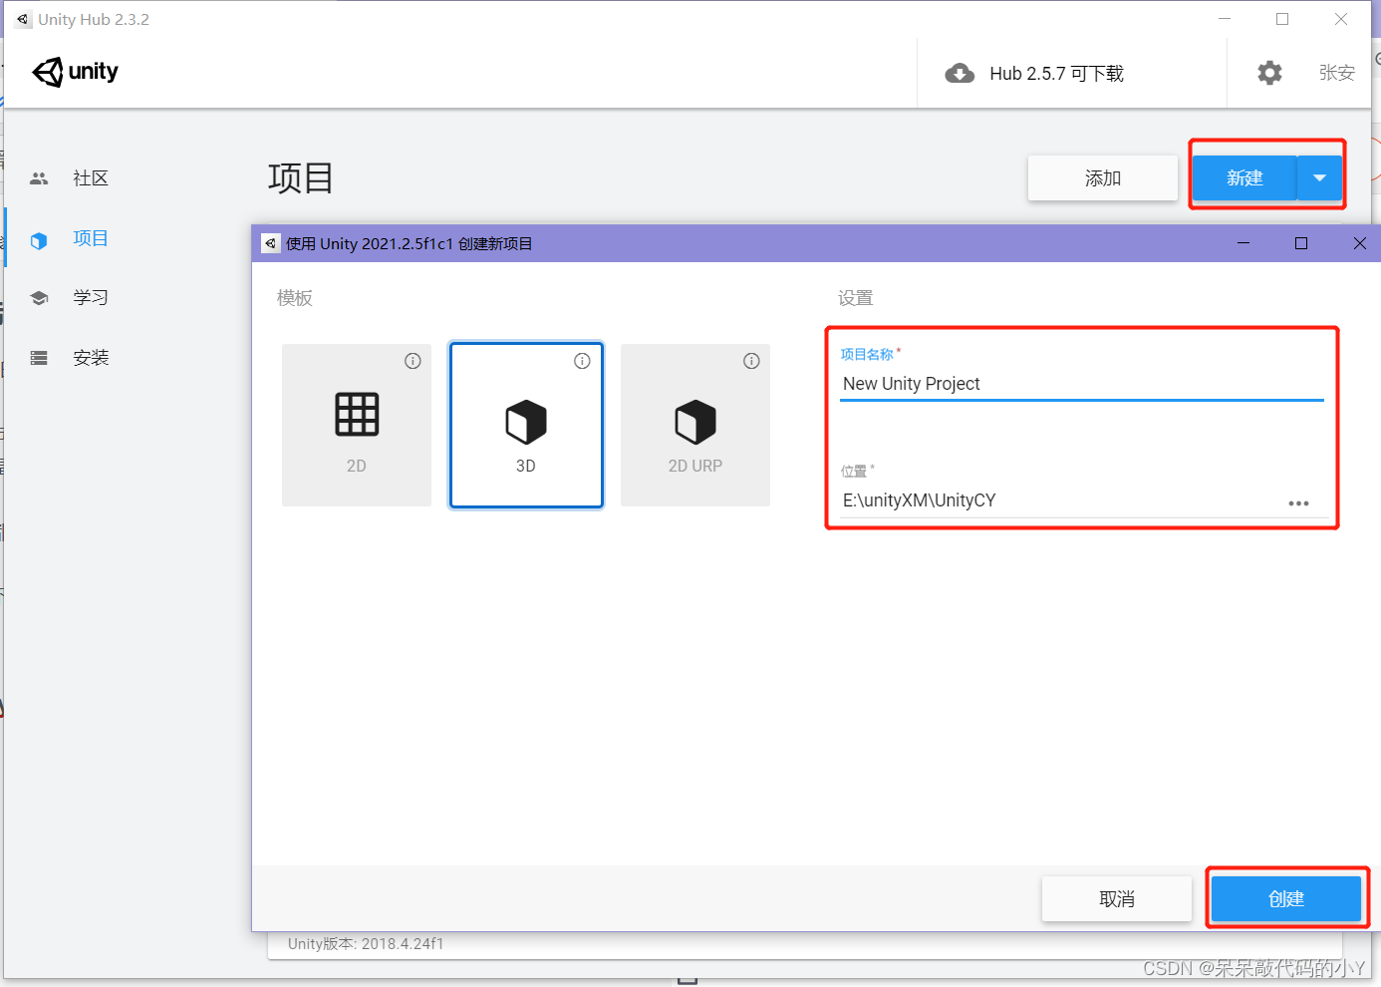Open the settings gear icon
The width and height of the screenshot is (1381, 987).
(x=1269, y=73)
